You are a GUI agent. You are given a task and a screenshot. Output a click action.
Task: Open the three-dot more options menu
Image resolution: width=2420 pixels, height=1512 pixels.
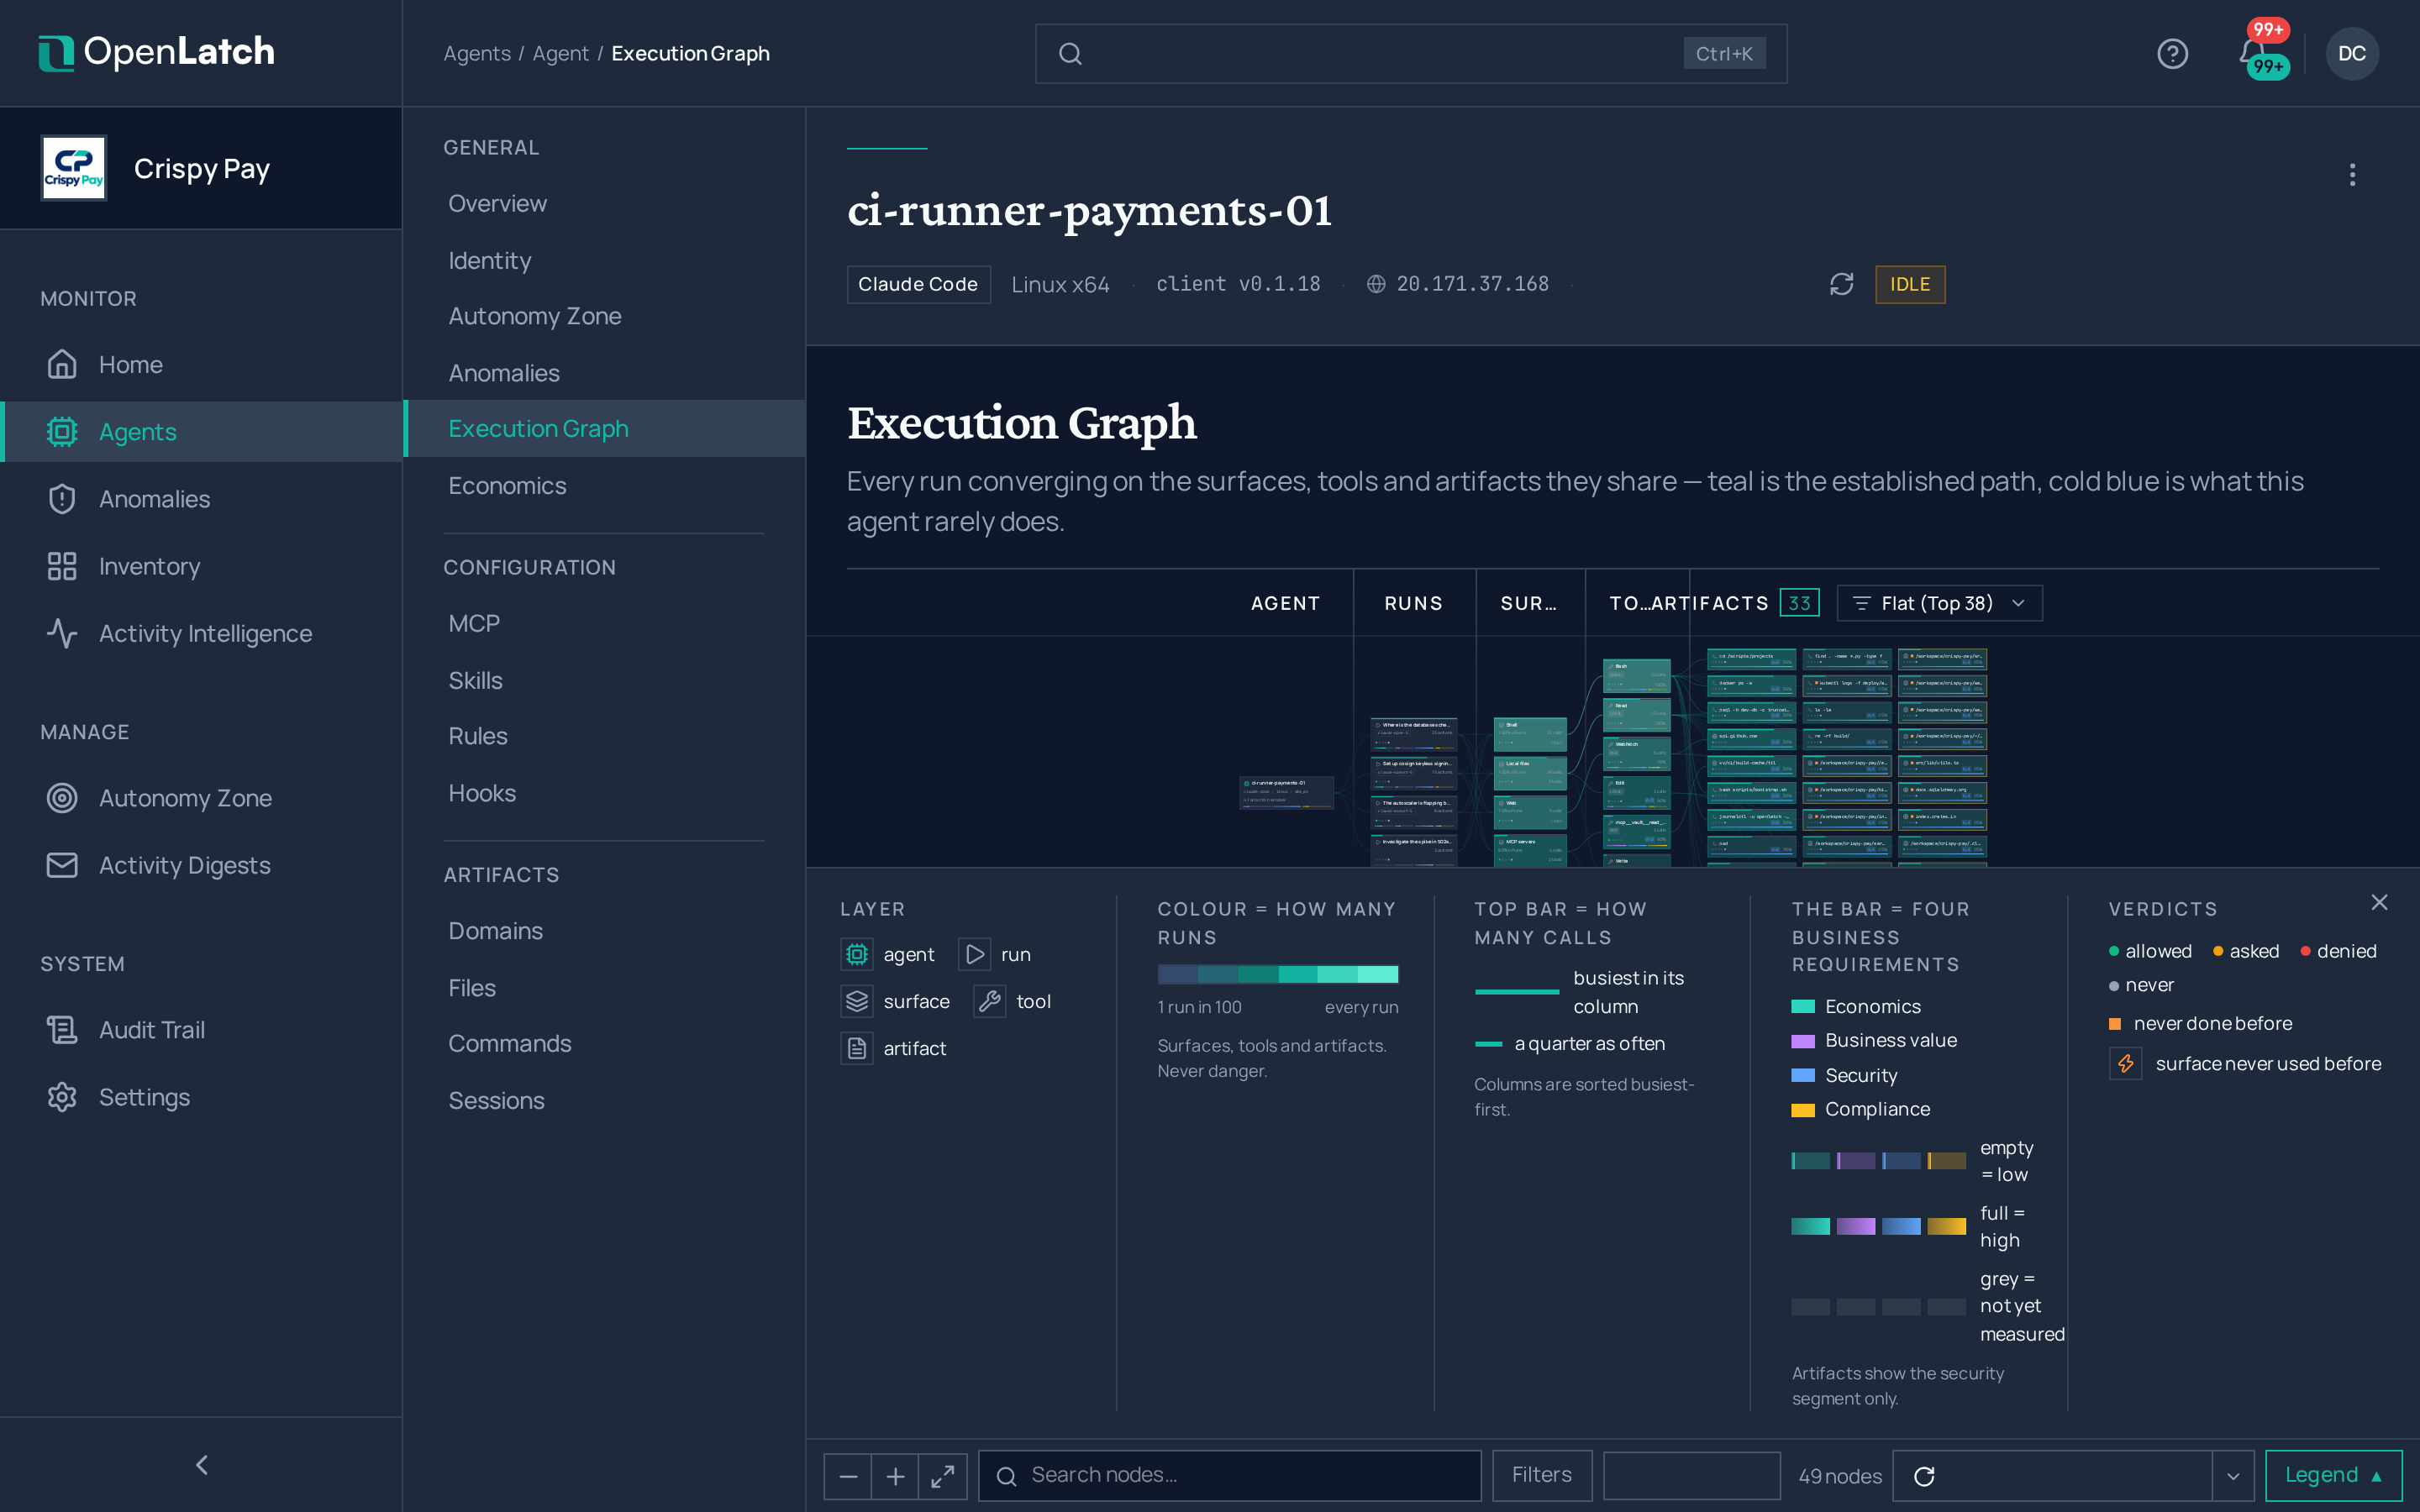tap(2352, 175)
